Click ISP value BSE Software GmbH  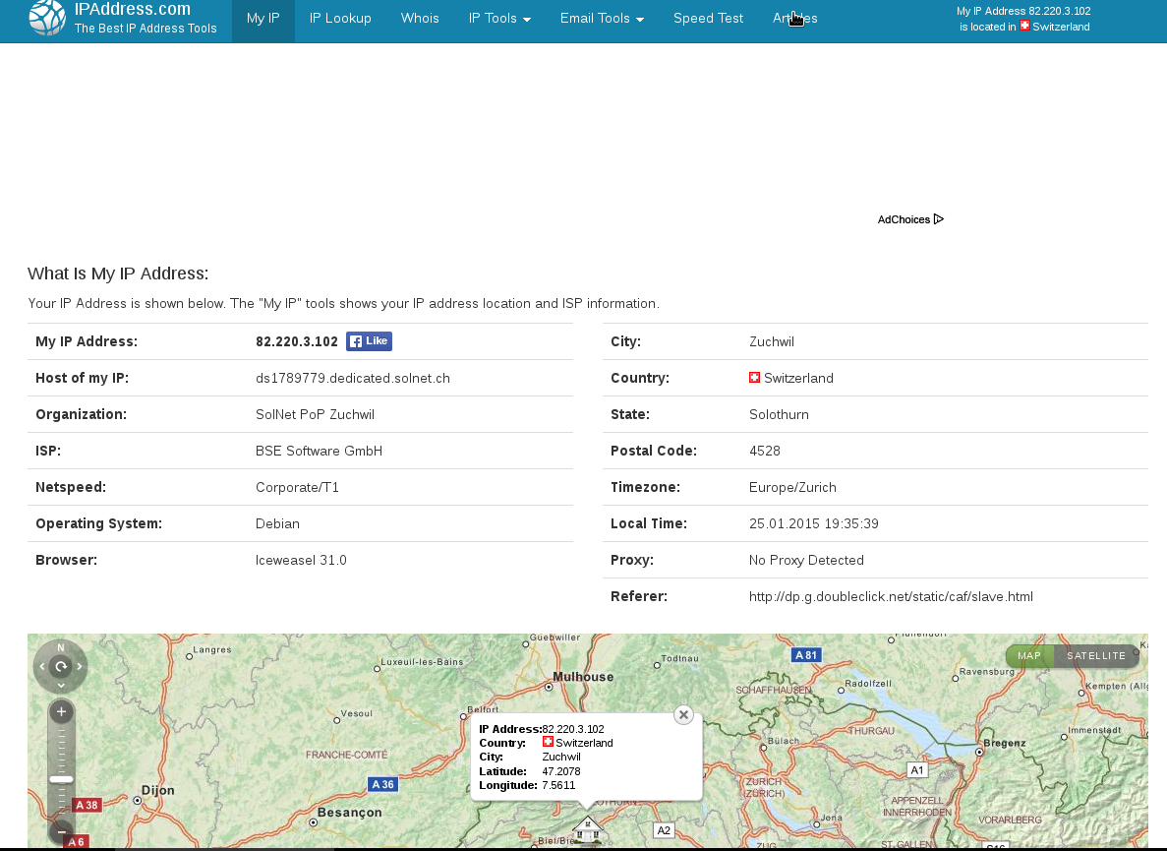(x=319, y=452)
